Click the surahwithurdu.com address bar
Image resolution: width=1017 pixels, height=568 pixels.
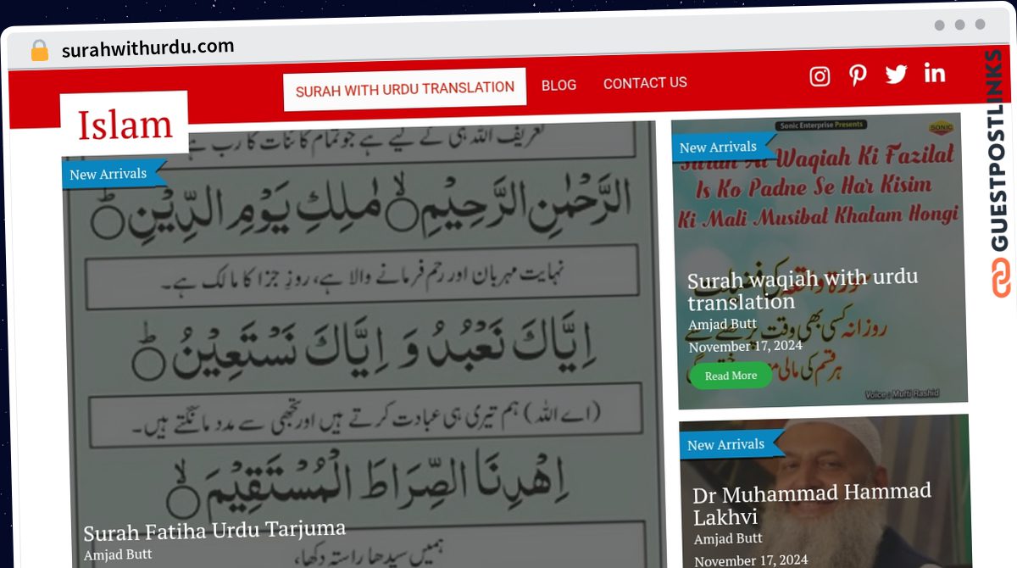point(147,48)
